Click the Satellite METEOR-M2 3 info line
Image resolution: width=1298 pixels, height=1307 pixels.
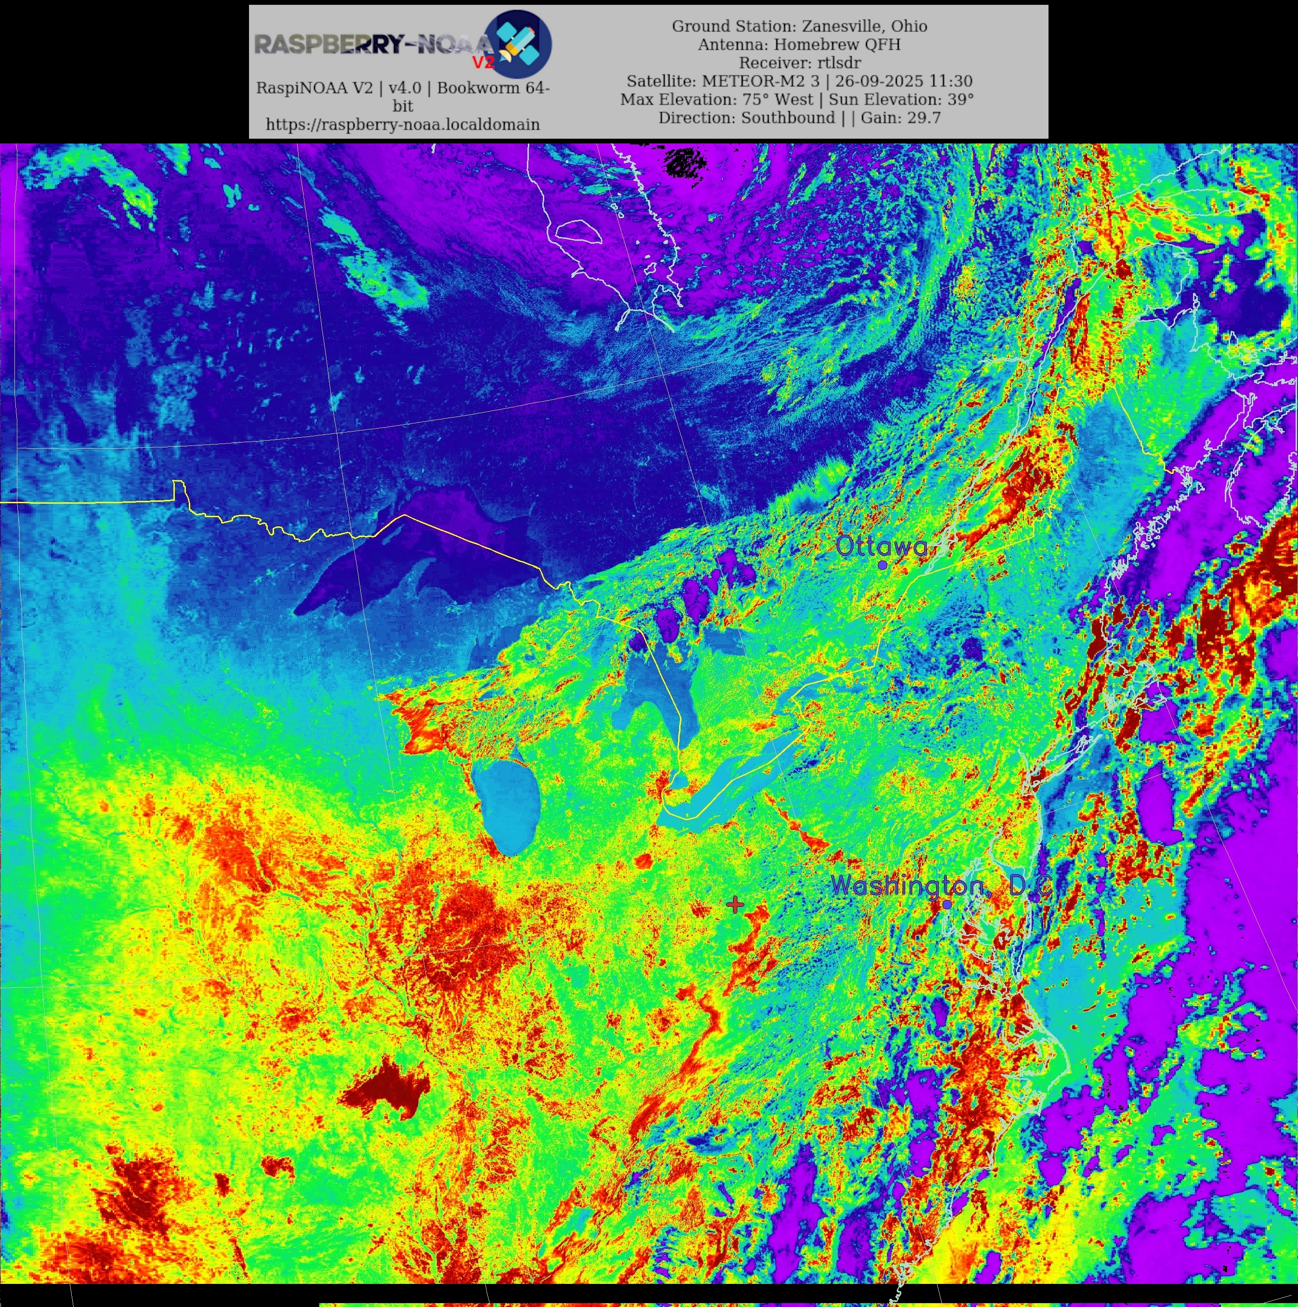[x=799, y=81]
